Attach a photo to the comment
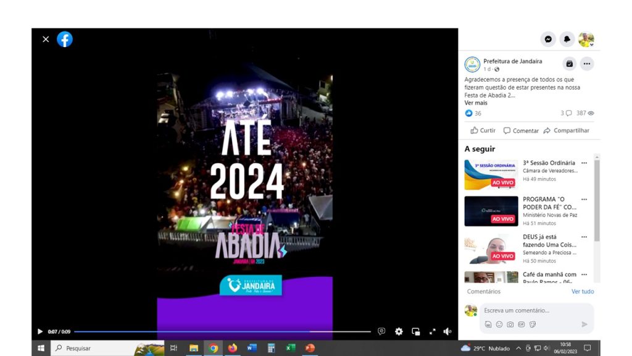 (510, 324)
